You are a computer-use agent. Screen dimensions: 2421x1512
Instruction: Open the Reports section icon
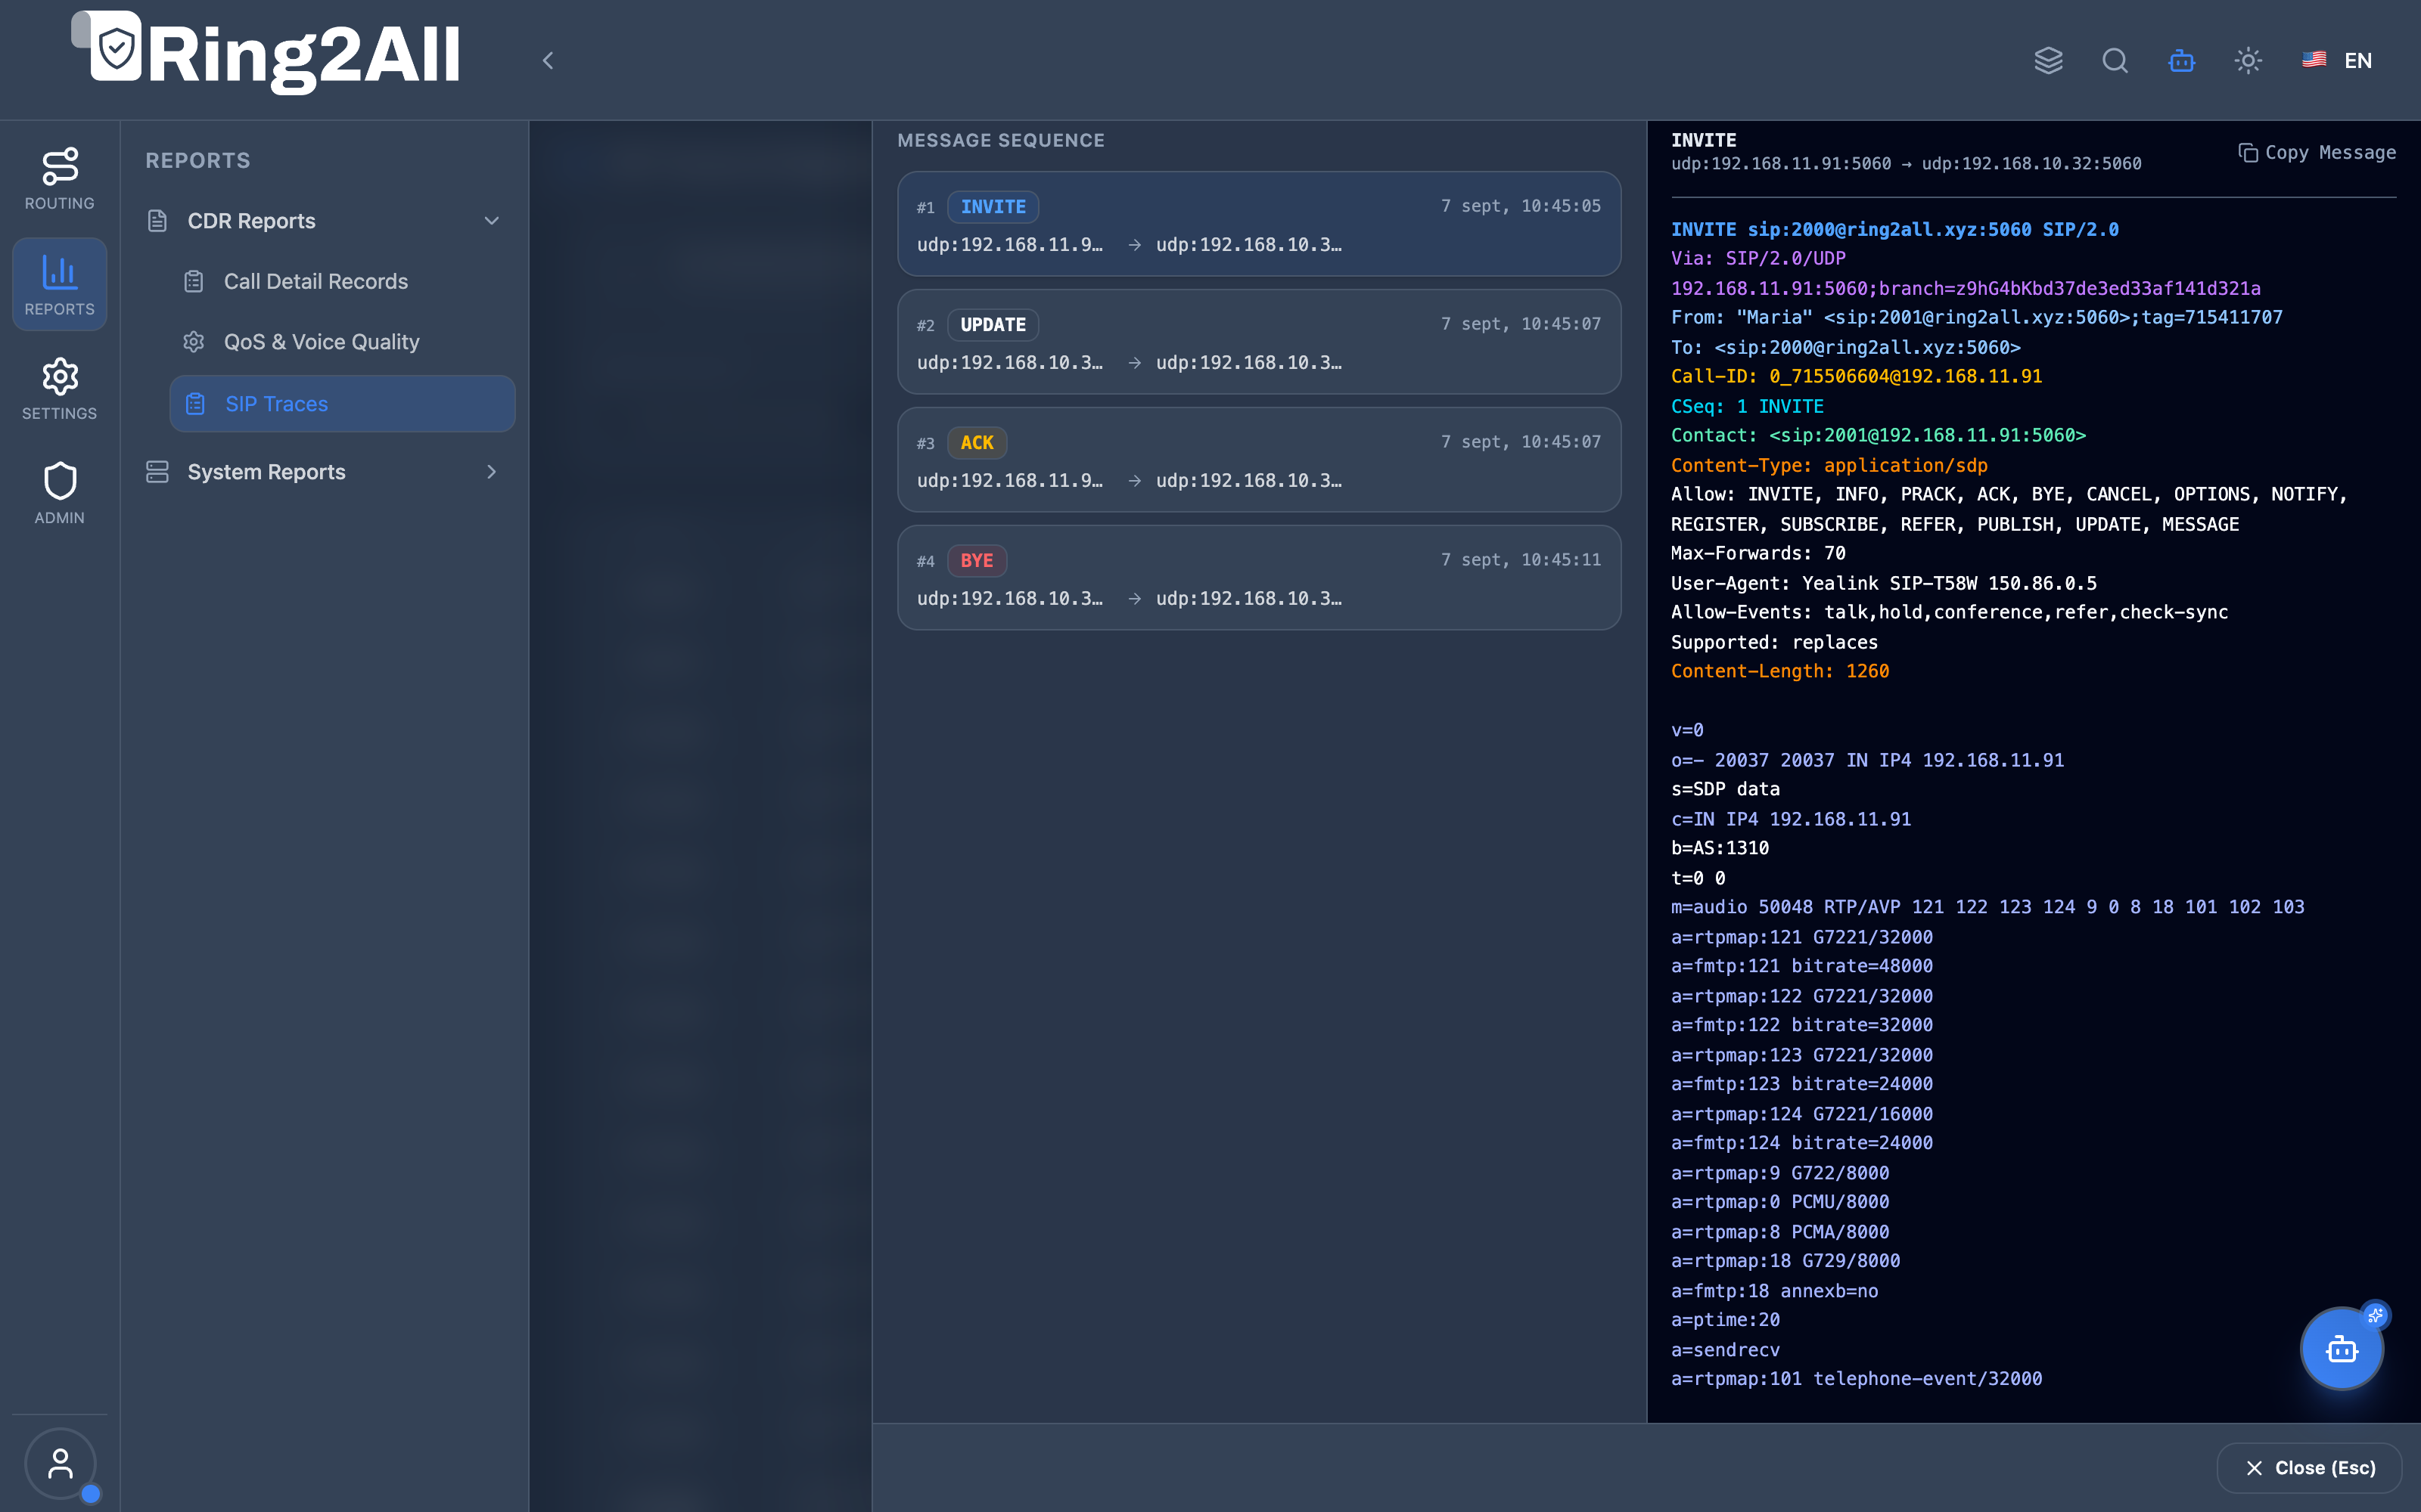point(60,284)
